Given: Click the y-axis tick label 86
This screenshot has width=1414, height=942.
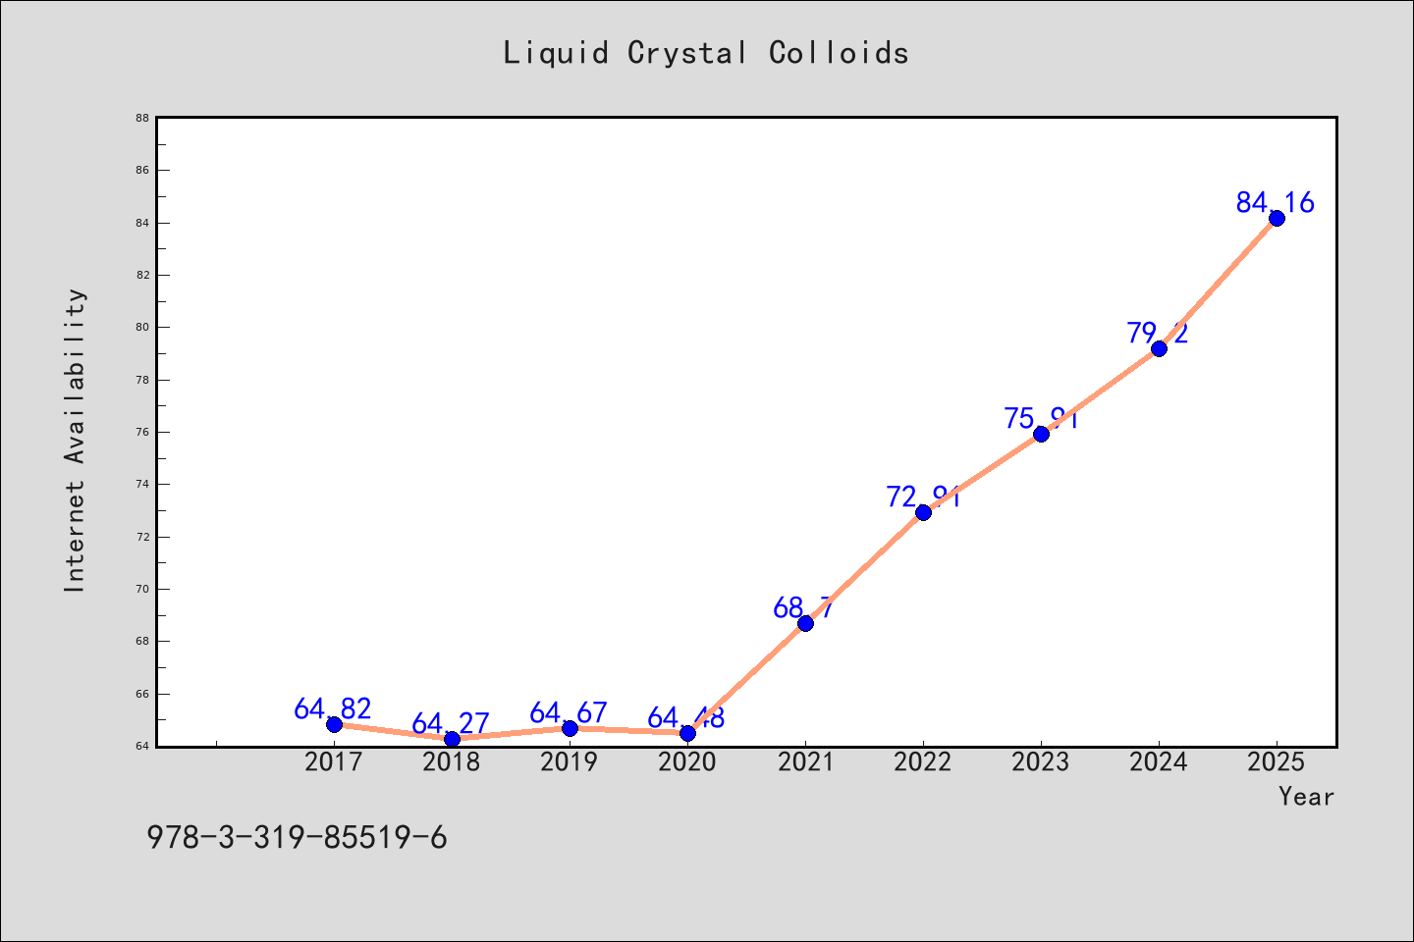Looking at the screenshot, I should [142, 170].
